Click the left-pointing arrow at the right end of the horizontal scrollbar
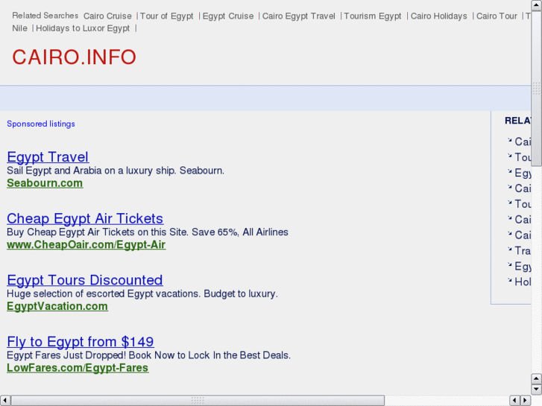 click(x=514, y=400)
